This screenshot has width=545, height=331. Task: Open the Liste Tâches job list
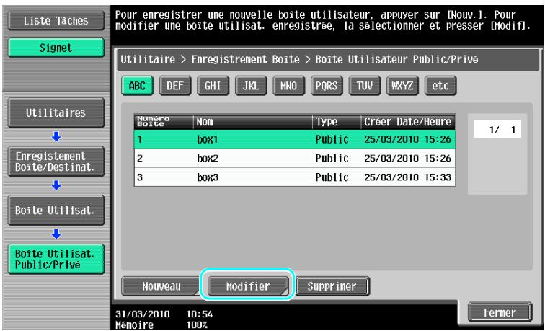click(x=56, y=21)
